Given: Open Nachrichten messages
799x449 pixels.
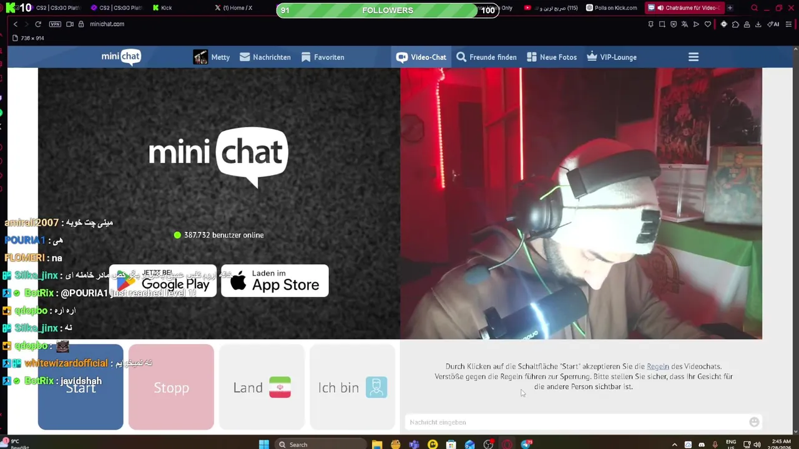Looking at the screenshot, I should 265,57.
